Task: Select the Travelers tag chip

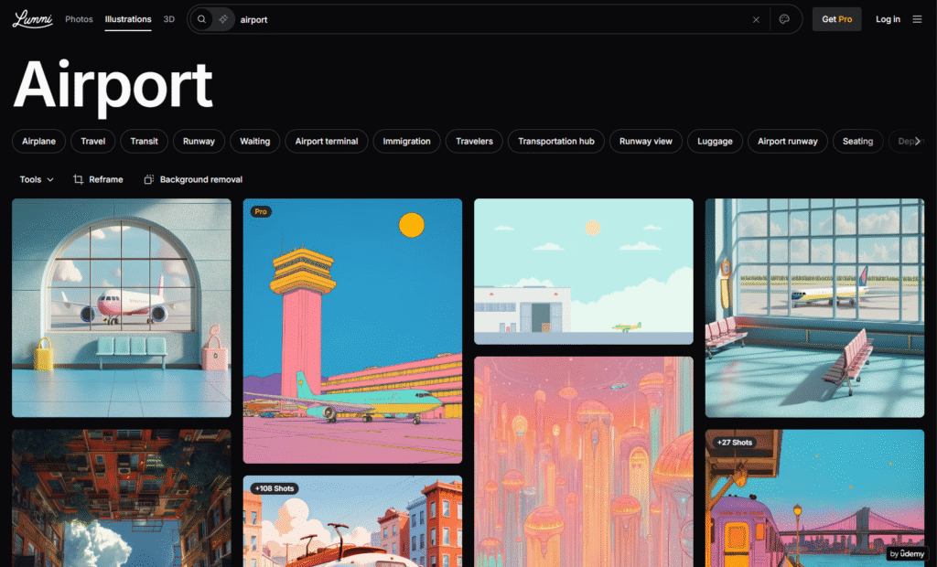Action: [474, 141]
